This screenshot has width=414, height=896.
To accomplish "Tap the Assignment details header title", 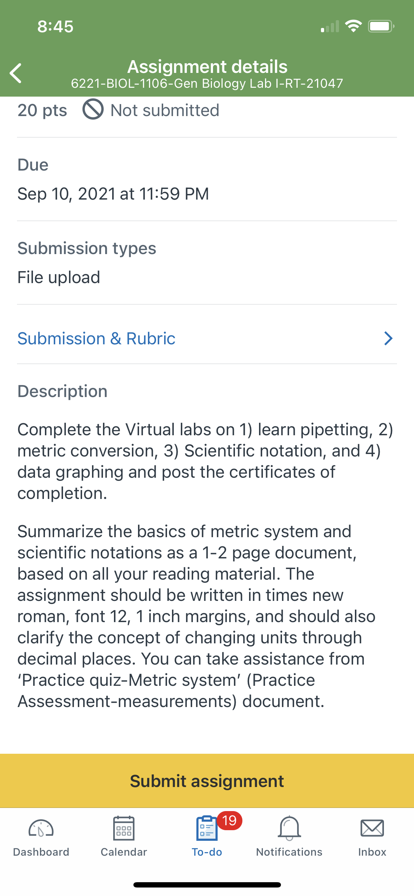I will pyautogui.click(x=207, y=67).
